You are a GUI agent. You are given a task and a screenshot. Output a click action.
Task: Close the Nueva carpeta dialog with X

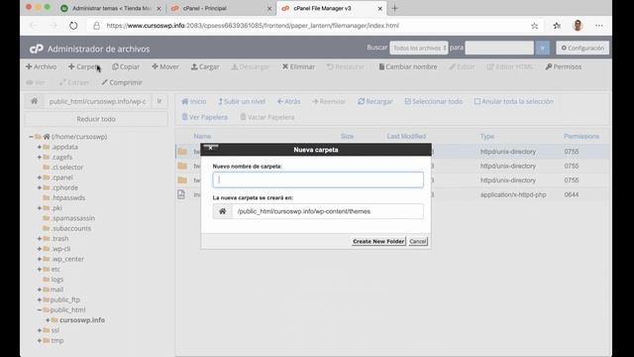211,148
